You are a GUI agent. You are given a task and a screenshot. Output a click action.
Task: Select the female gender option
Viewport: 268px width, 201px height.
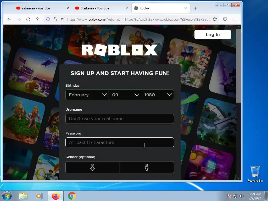click(93, 167)
